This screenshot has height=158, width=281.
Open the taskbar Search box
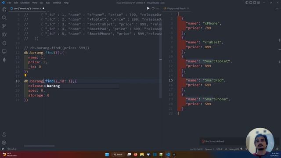pyautogui.click(x=118, y=154)
